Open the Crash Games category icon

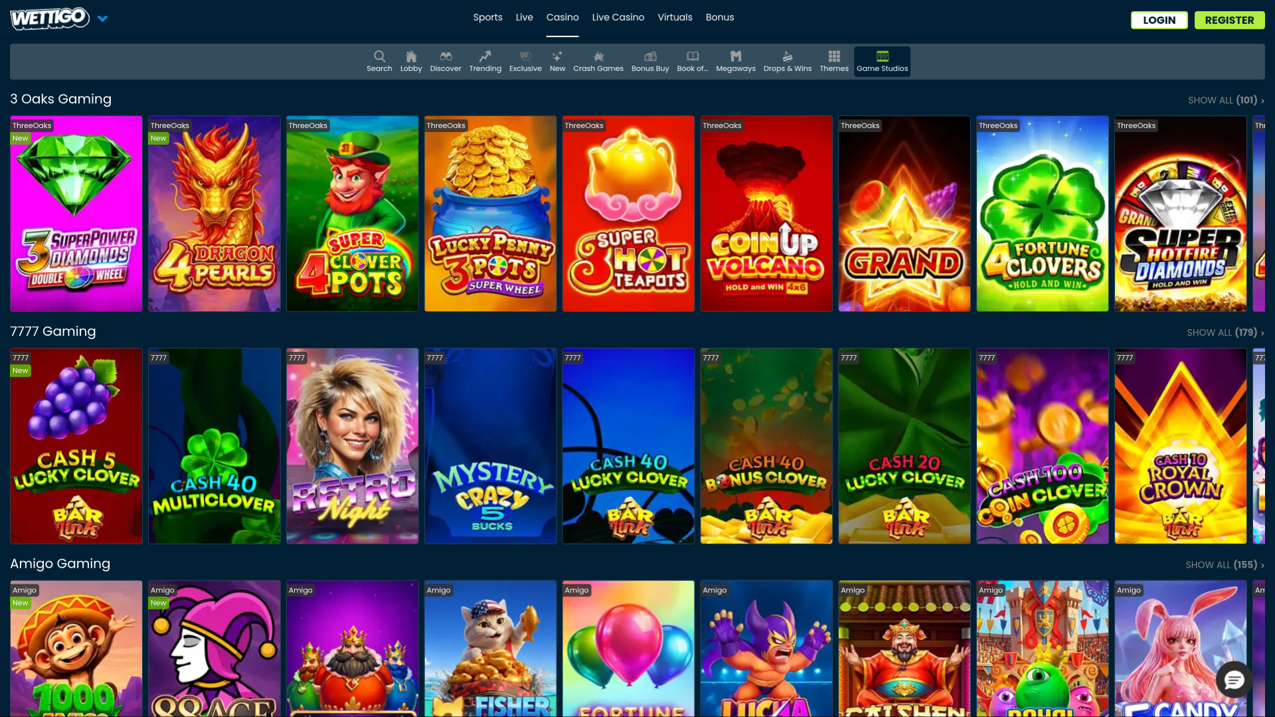pyautogui.click(x=598, y=61)
